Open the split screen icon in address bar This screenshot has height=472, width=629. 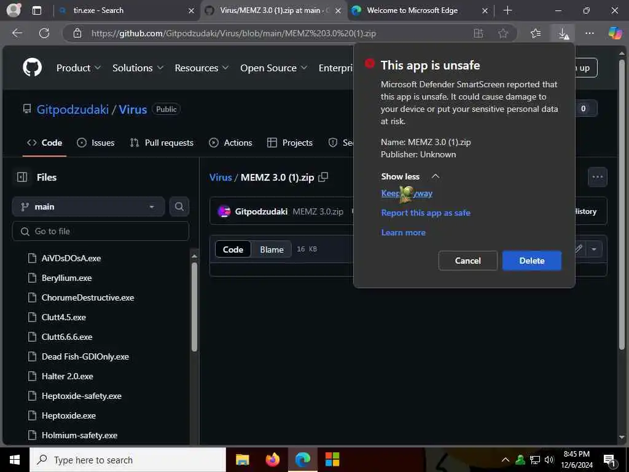coord(478,33)
